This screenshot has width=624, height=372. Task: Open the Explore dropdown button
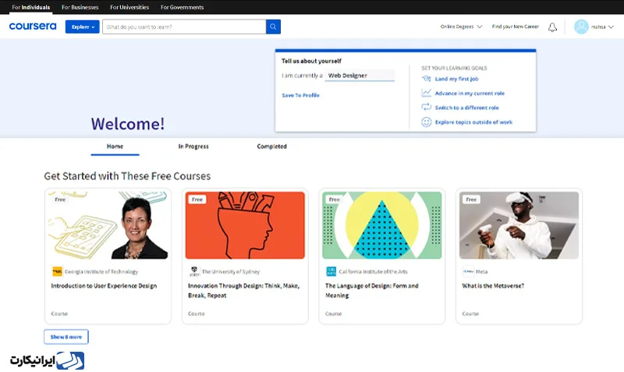pyautogui.click(x=83, y=27)
